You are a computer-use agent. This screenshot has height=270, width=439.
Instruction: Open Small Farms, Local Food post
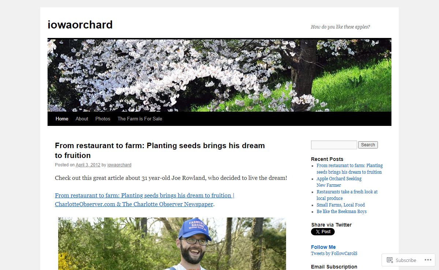341,205
